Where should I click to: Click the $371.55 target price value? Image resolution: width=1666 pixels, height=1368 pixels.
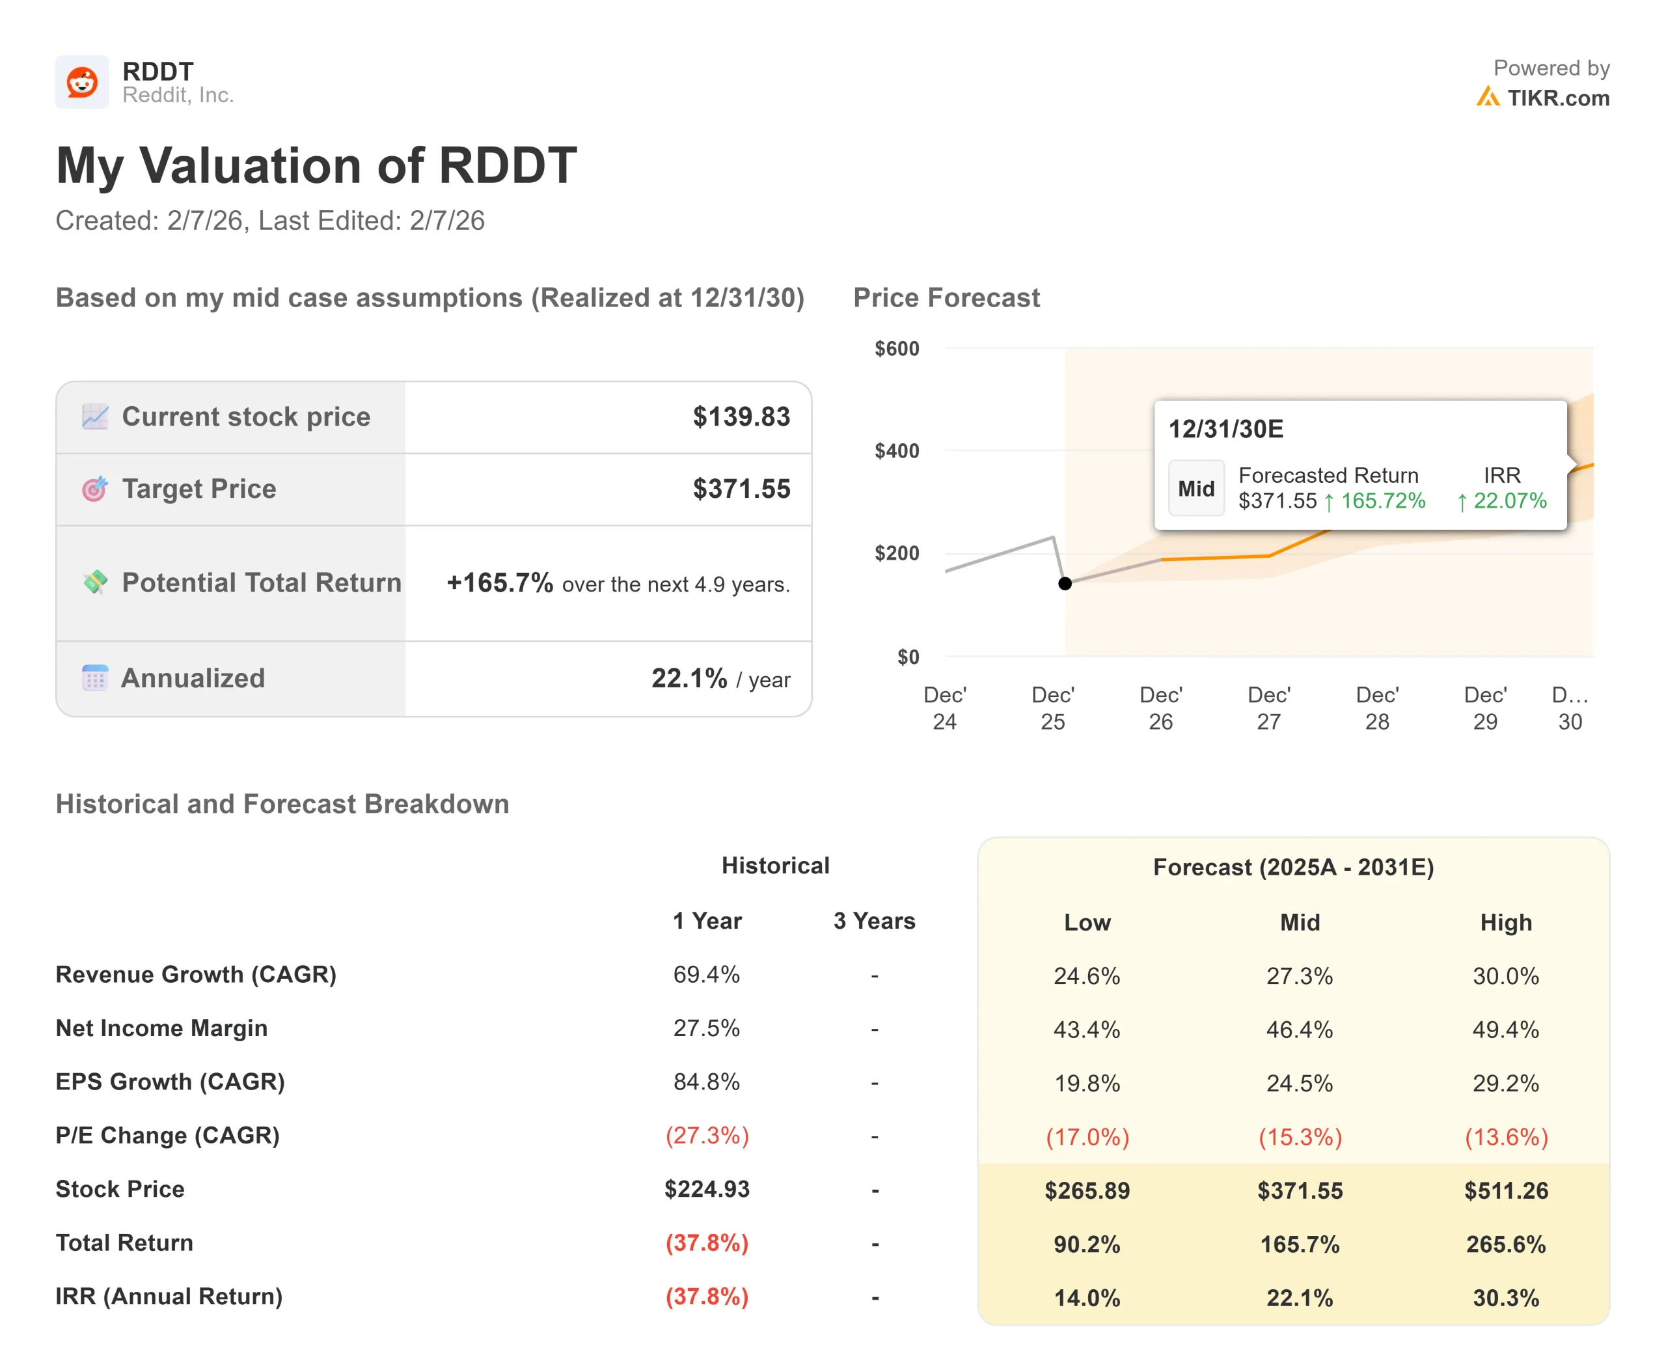(741, 489)
